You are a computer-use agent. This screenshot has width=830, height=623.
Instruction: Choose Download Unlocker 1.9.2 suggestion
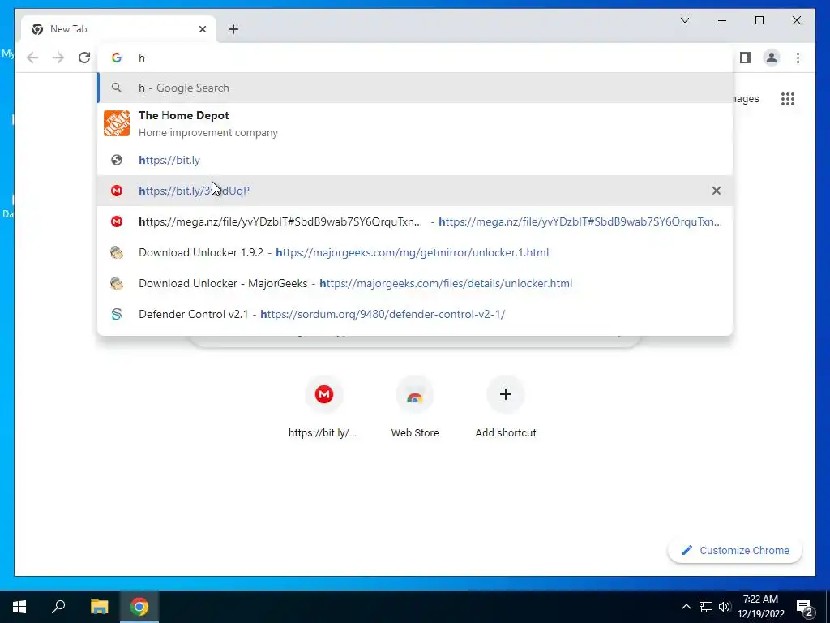416,252
